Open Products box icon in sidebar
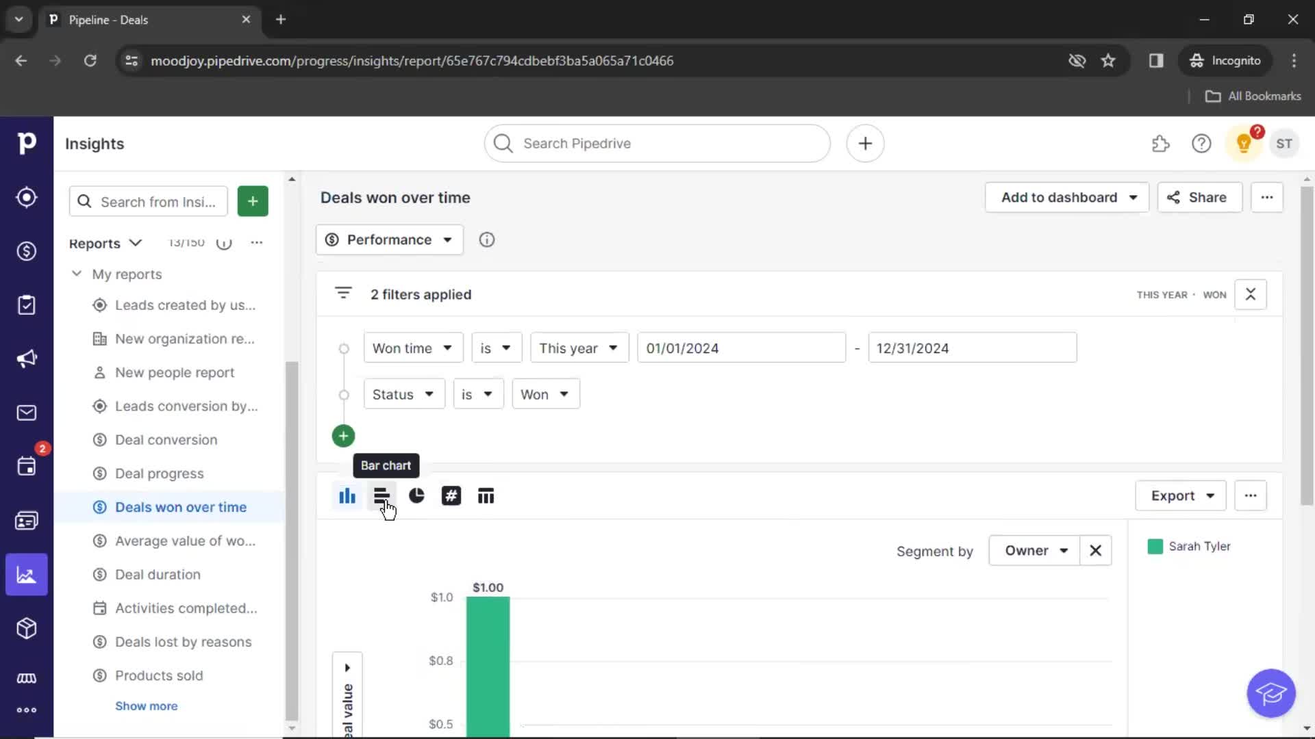Screen dimensions: 1315x739 coord(26,628)
